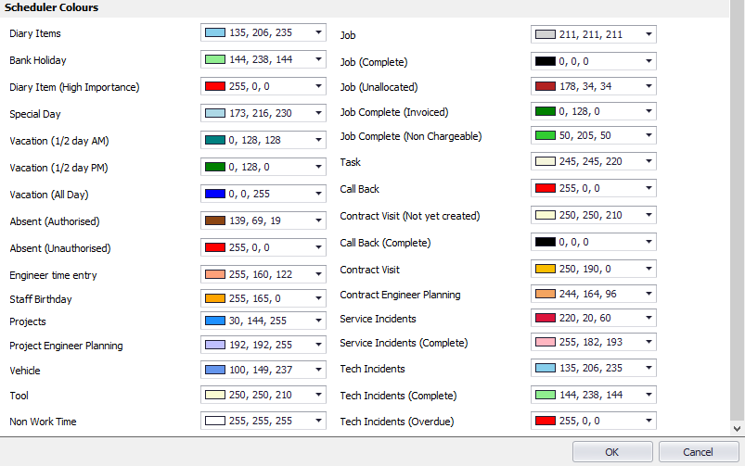Screen dimensions: 745x466
Task: Click the Task colour value 245, 245, 220
Action: point(590,162)
